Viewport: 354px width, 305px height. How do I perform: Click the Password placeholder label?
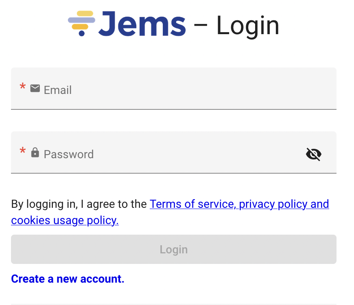tap(69, 154)
